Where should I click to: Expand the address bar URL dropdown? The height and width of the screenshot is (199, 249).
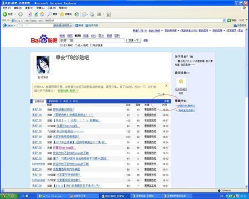coord(224,20)
